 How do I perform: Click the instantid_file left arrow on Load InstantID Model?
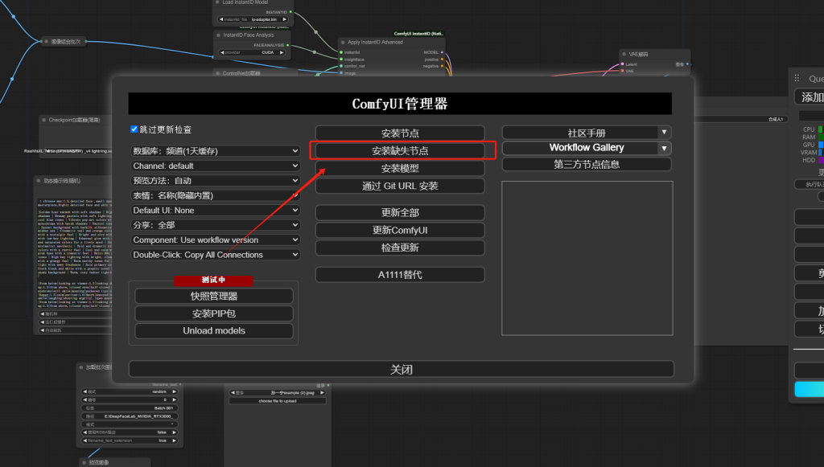tap(221, 19)
